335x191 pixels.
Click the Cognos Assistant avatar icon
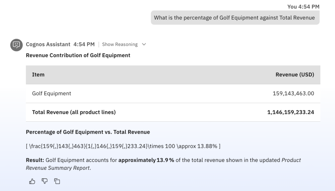tap(16, 45)
